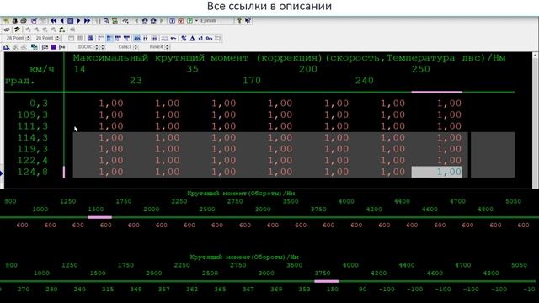Click the overlapping squares icon in bottom row

pos(34,47)
